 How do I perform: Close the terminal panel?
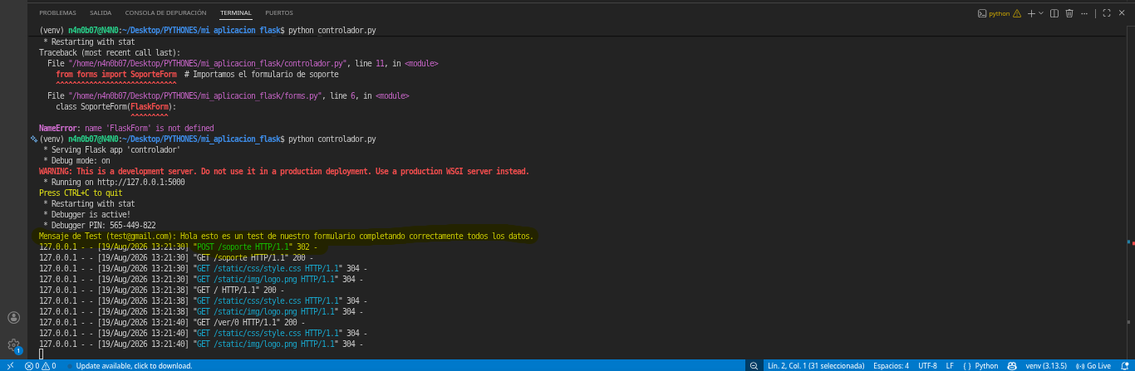[x=1122, y=13]
